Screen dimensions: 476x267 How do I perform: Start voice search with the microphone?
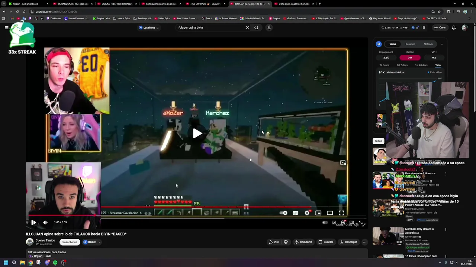(x=269, y=27)
